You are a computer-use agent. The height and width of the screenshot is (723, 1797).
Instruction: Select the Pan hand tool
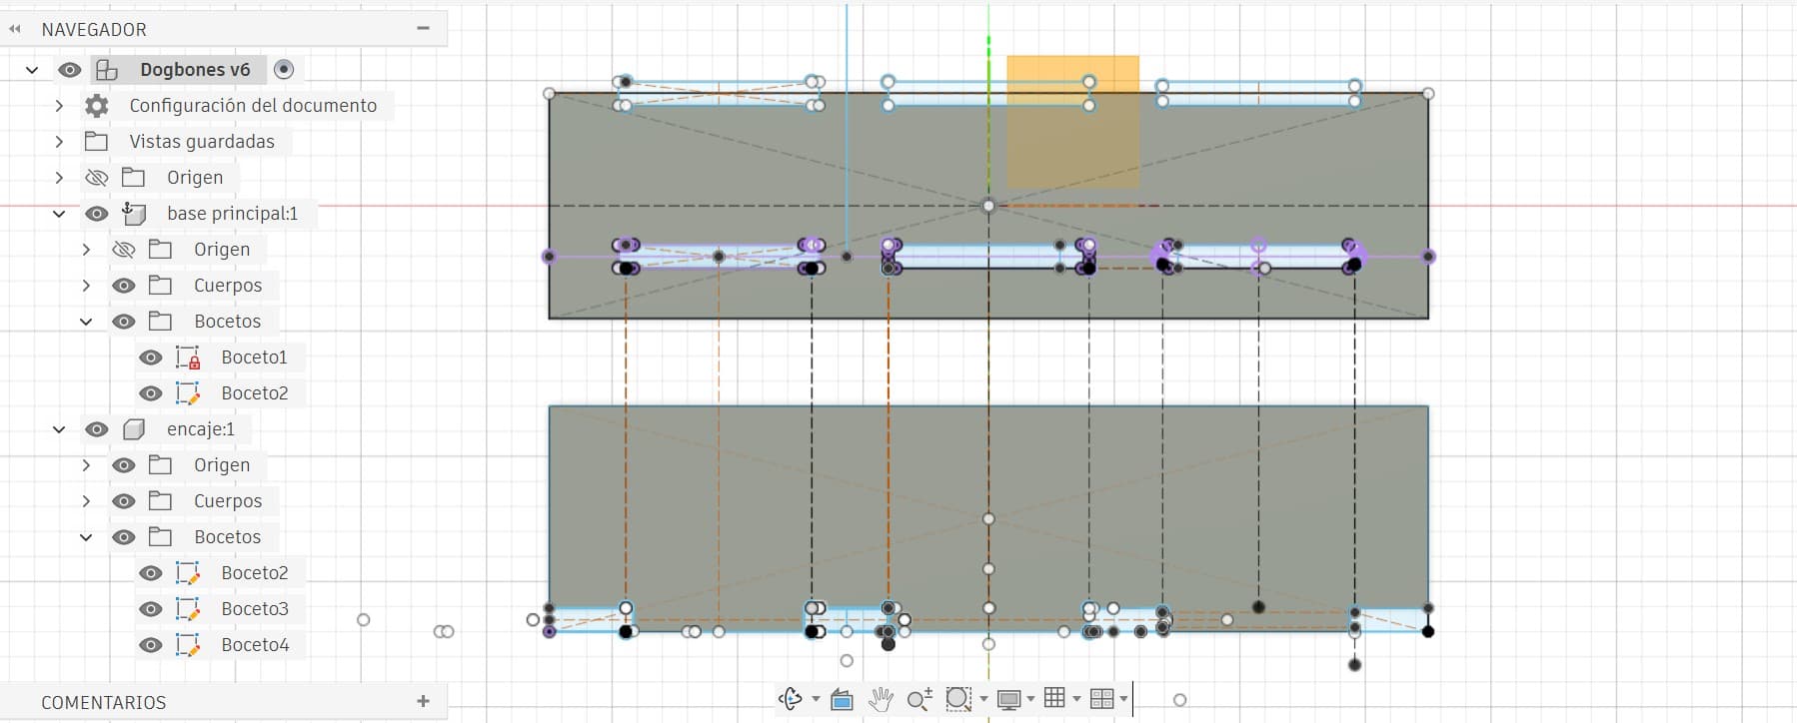tap(881, 699)
